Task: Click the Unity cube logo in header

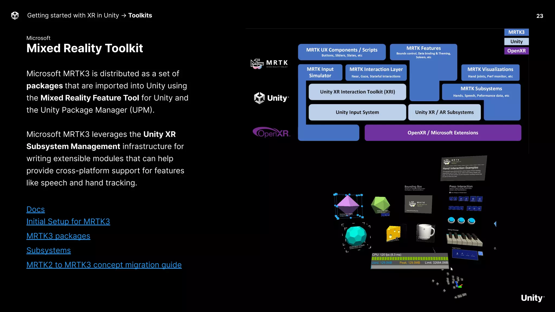Action: pos(15,15)
